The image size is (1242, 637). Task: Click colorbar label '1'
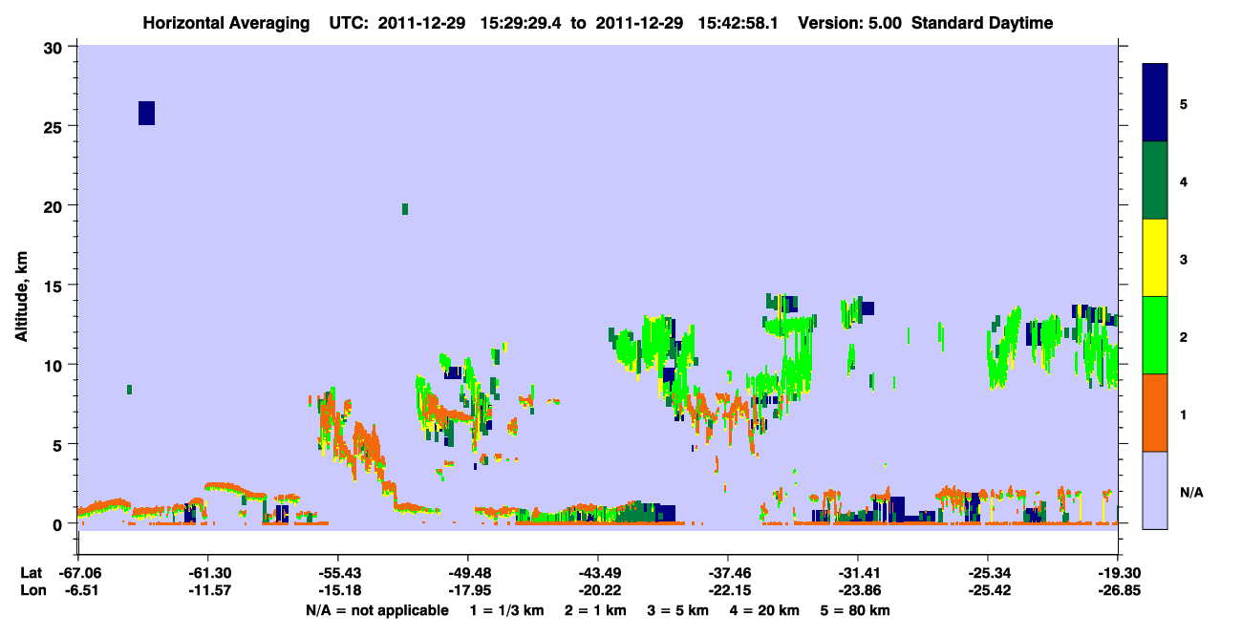coord(1184,414)
